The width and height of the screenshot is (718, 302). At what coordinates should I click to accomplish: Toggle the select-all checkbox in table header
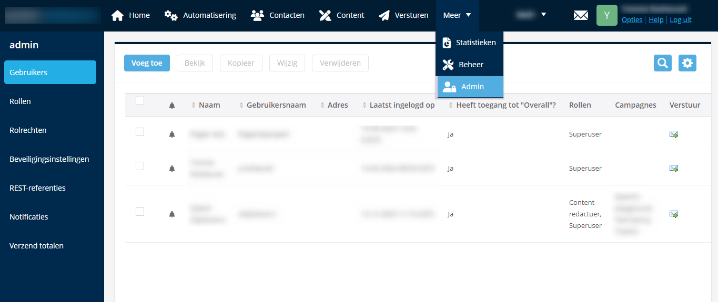tap(140, 101)
